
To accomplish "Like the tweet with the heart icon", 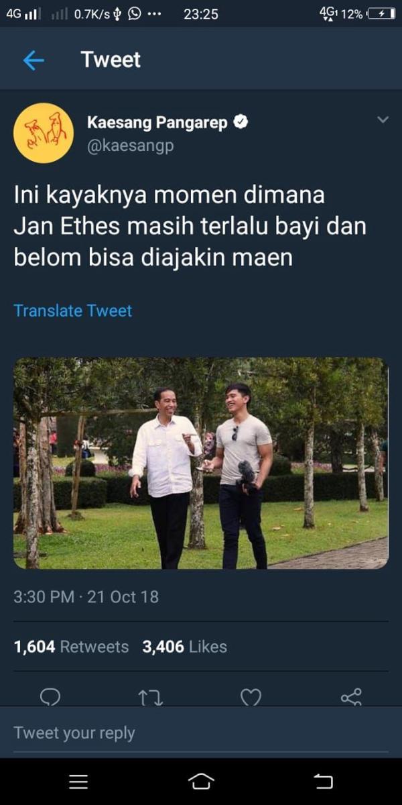I will pyautogui.click(x=251, y=698).
